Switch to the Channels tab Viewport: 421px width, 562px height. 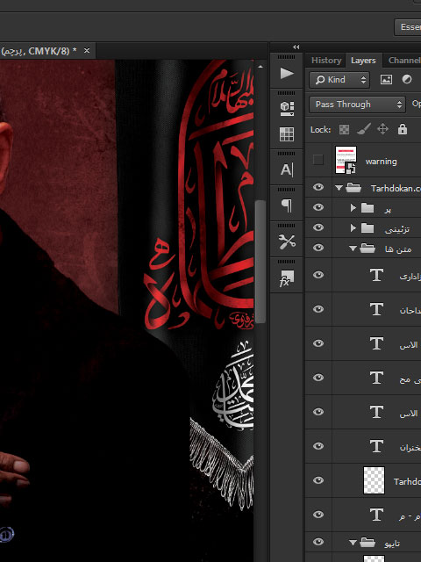point(404,61)
